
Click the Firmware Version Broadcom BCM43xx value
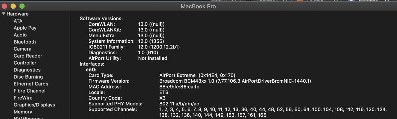[x=235, y=81]
